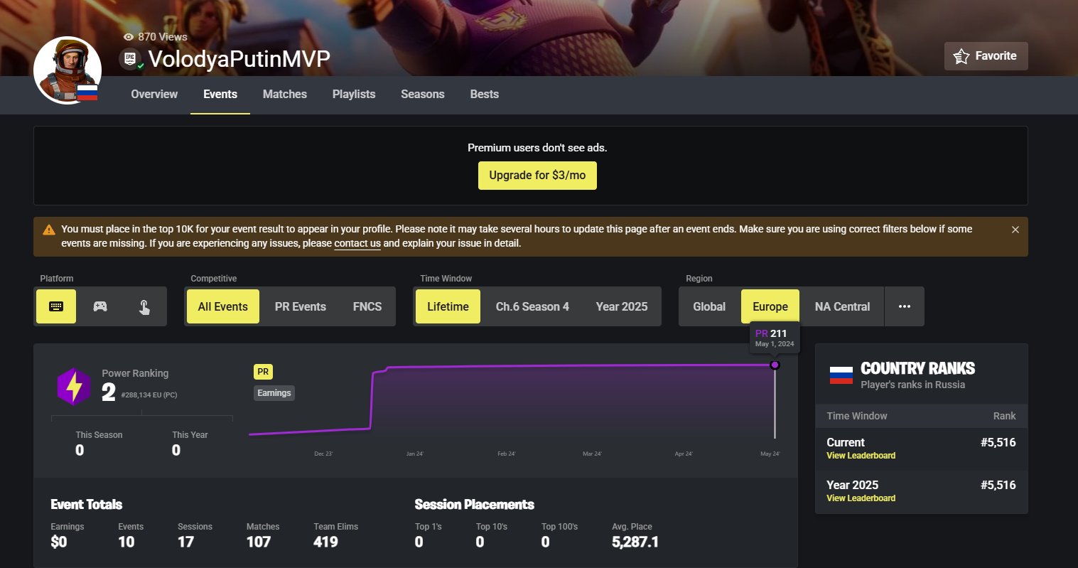This screenshot has height=568, width=1078.
Task: Choose the Global region filter
Action: pos(709,306)
